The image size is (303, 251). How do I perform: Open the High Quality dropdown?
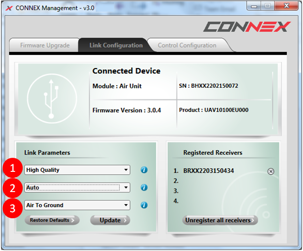pos(77,170)
